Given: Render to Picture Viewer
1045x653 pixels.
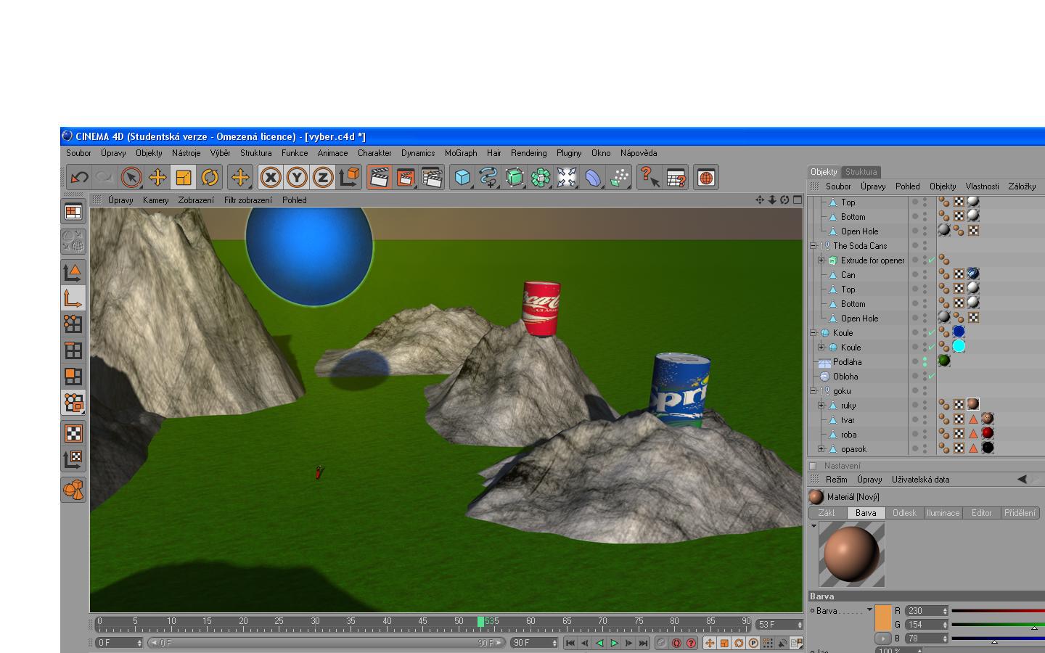Looking at the screenshot, I should (x=406, y=177).
